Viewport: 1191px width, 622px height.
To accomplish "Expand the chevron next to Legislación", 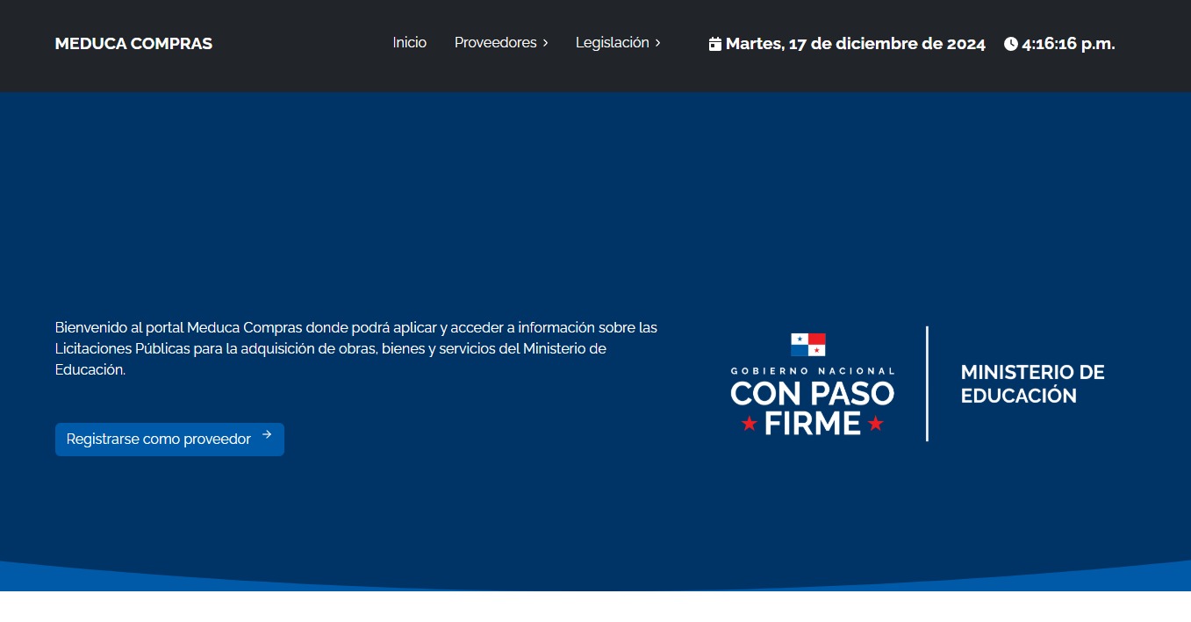I will (x=657, y=43).
